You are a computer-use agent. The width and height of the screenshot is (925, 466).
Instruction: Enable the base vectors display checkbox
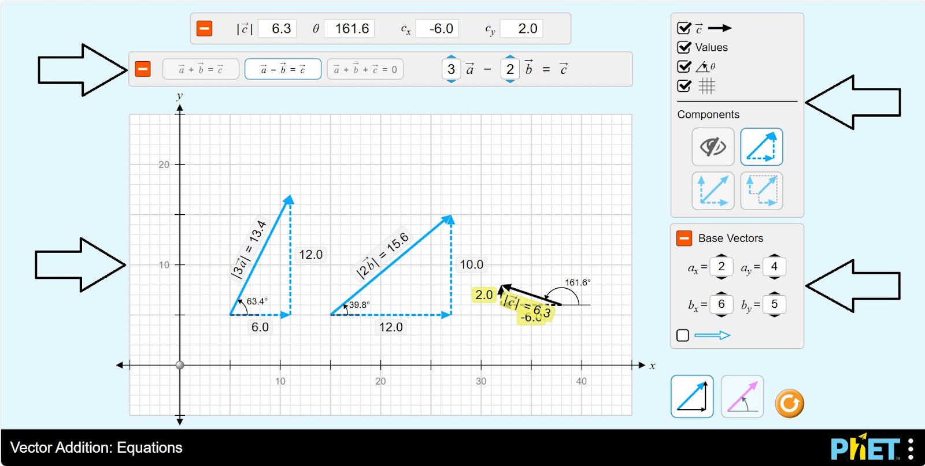[x=683, y=335]
